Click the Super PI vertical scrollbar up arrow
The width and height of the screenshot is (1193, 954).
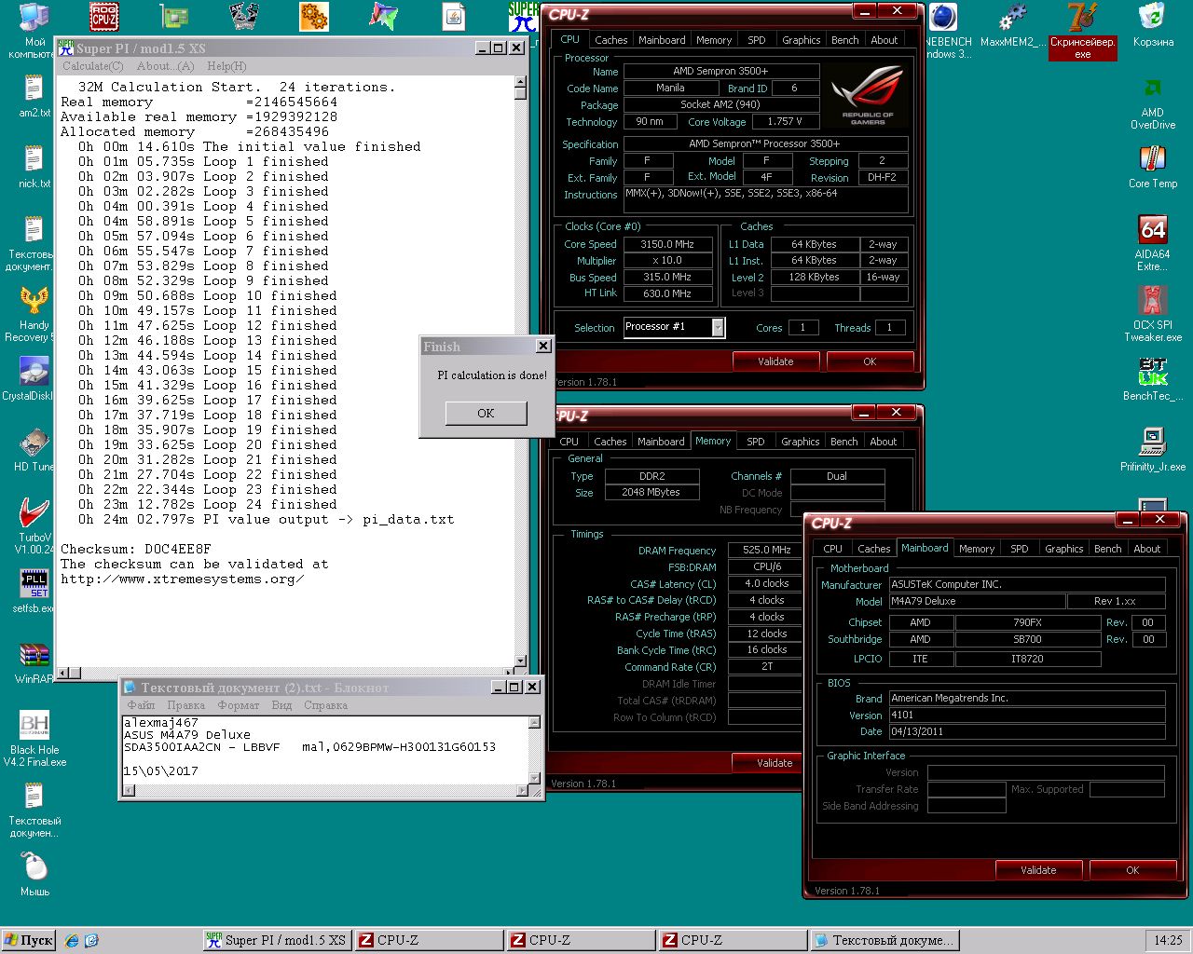(x=520, y=82)
